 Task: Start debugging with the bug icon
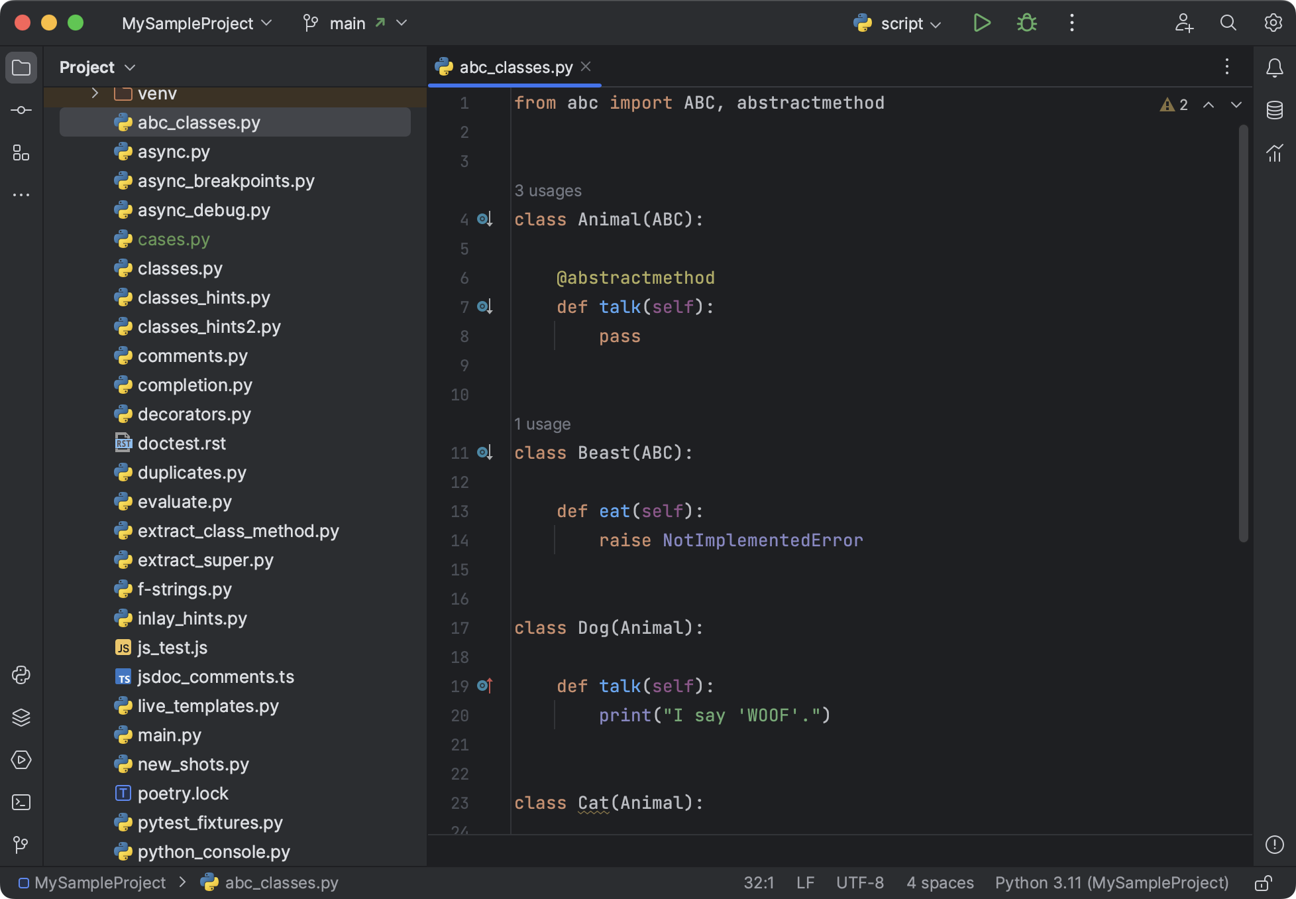coord(1026,23)
